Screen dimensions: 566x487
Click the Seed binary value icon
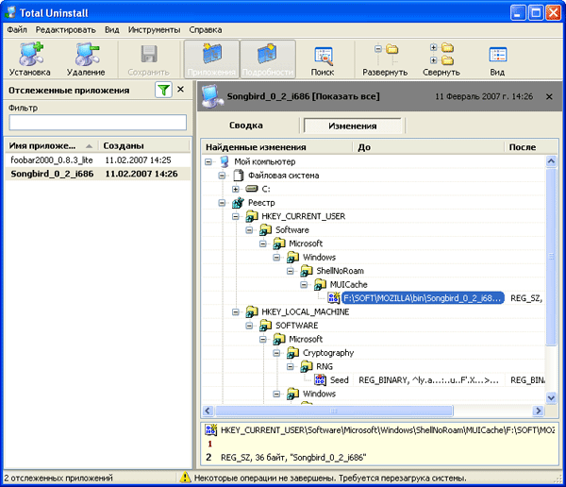point(320,379)
